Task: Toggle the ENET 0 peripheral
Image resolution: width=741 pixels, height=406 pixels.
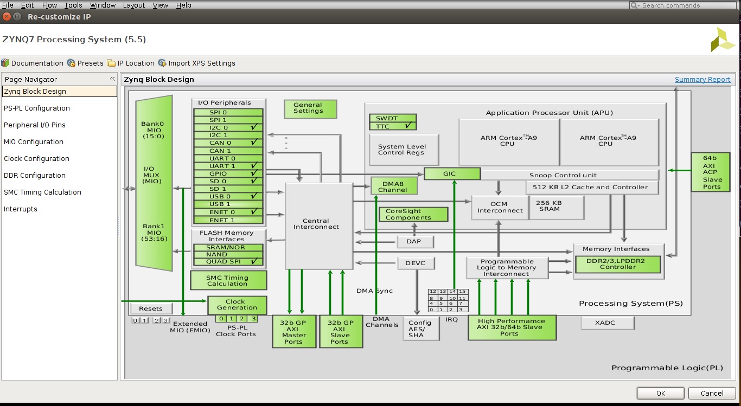Action: [x=228, y=212]
